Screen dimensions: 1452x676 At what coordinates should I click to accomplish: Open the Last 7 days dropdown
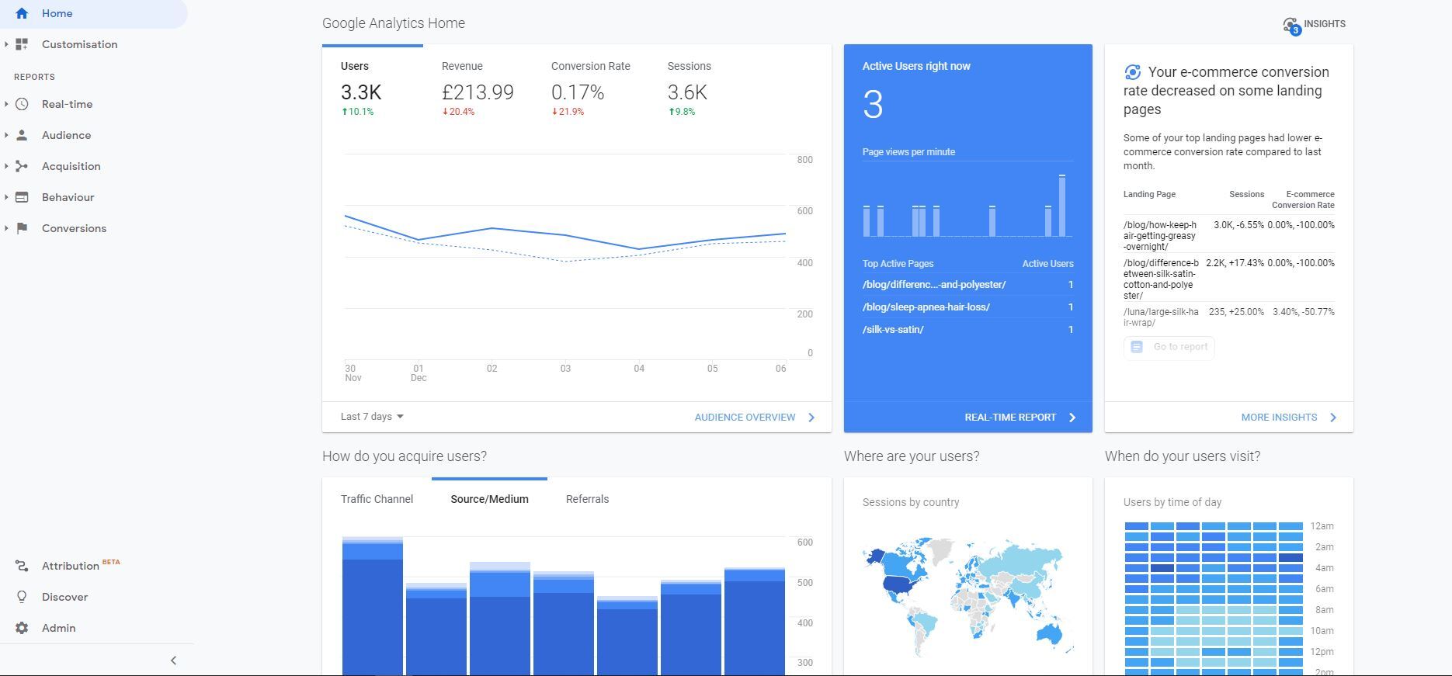[x=372, y=417]
